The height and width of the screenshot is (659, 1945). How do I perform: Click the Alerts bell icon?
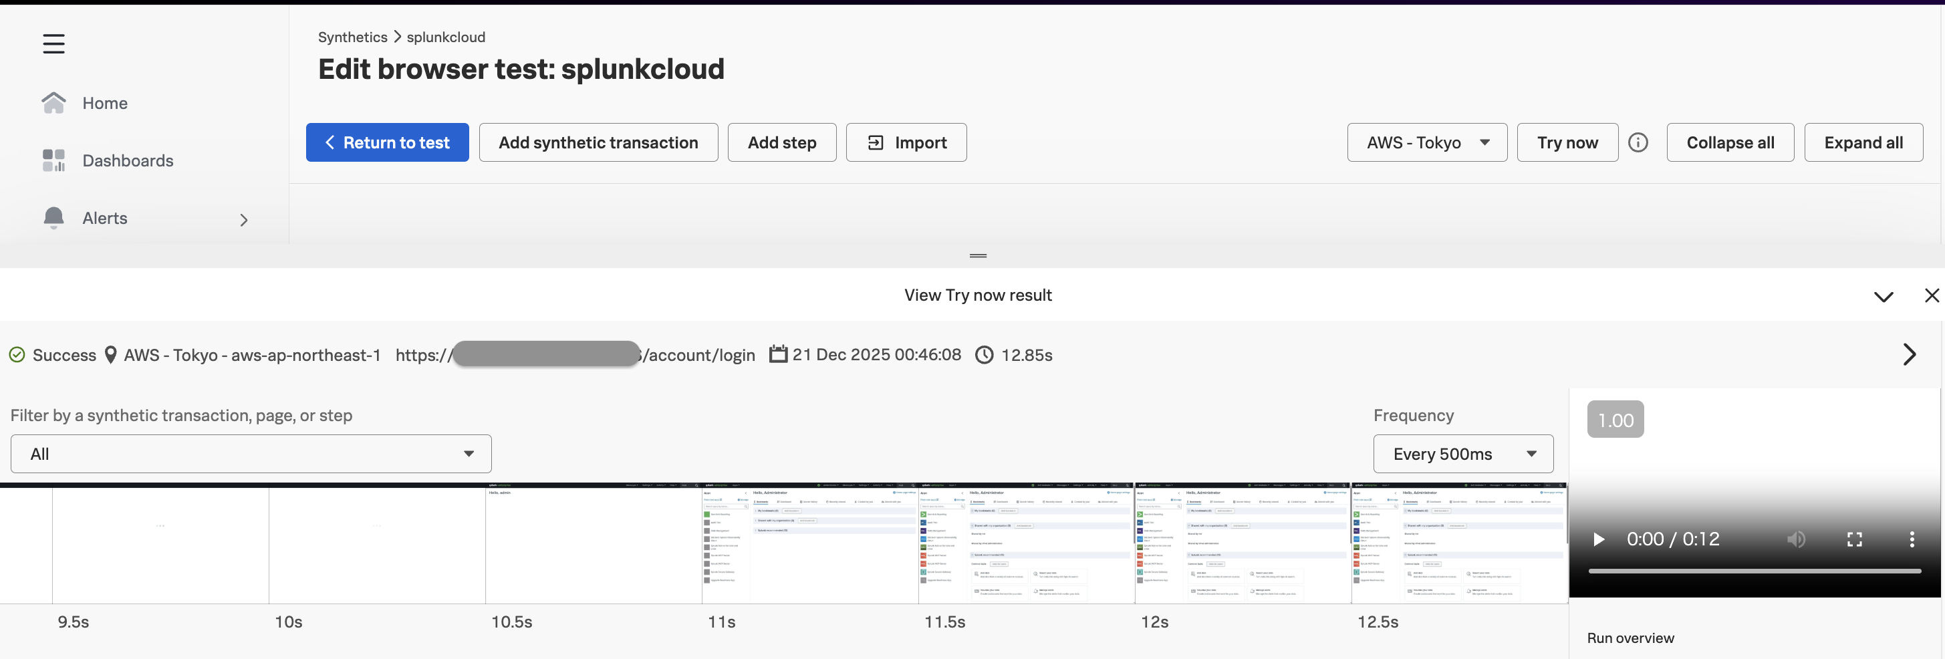53,217
